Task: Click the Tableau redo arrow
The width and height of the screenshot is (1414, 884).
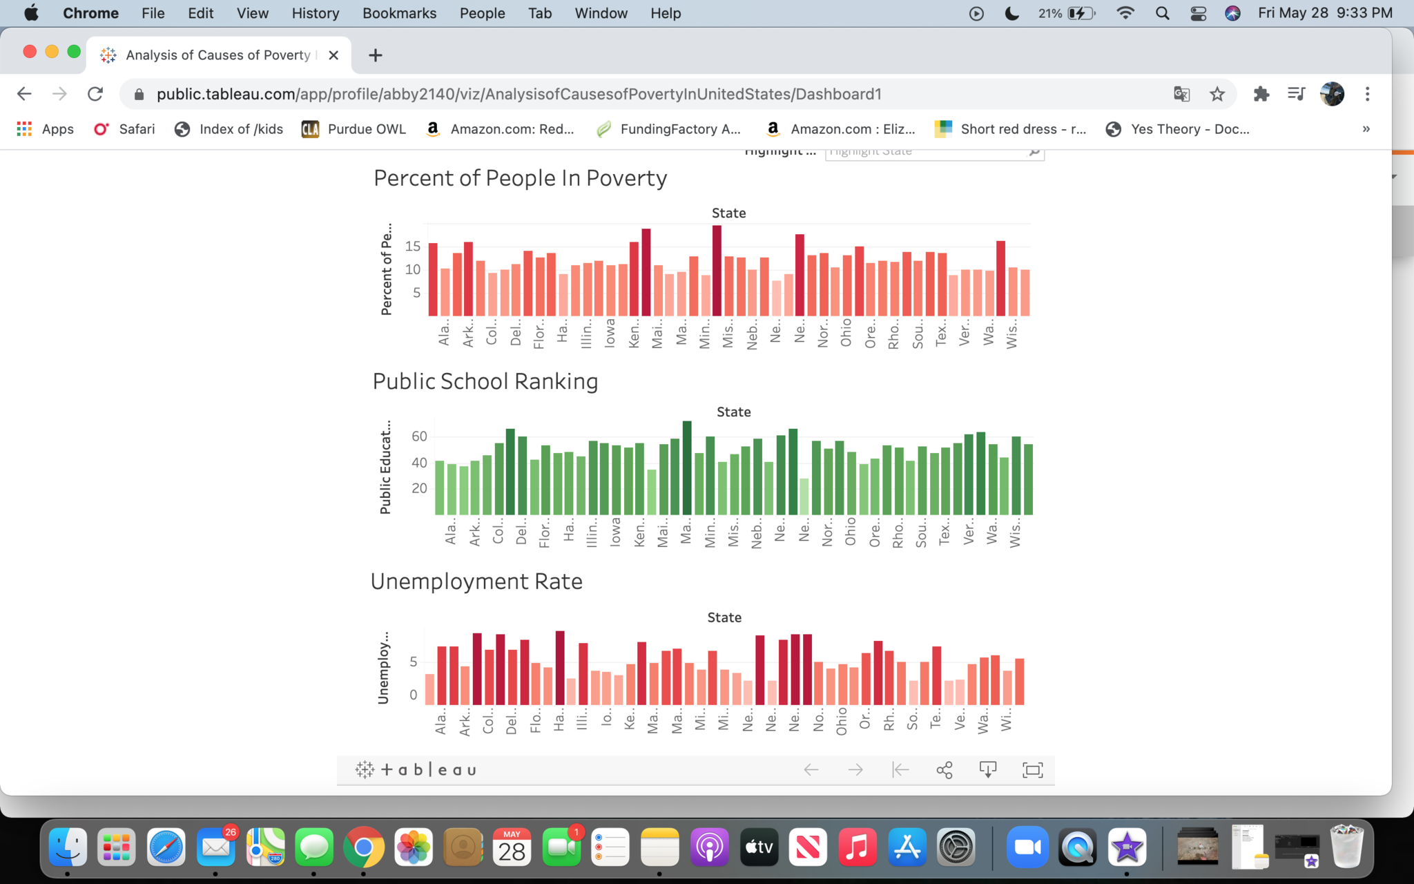Action: [x=855, y=769]
